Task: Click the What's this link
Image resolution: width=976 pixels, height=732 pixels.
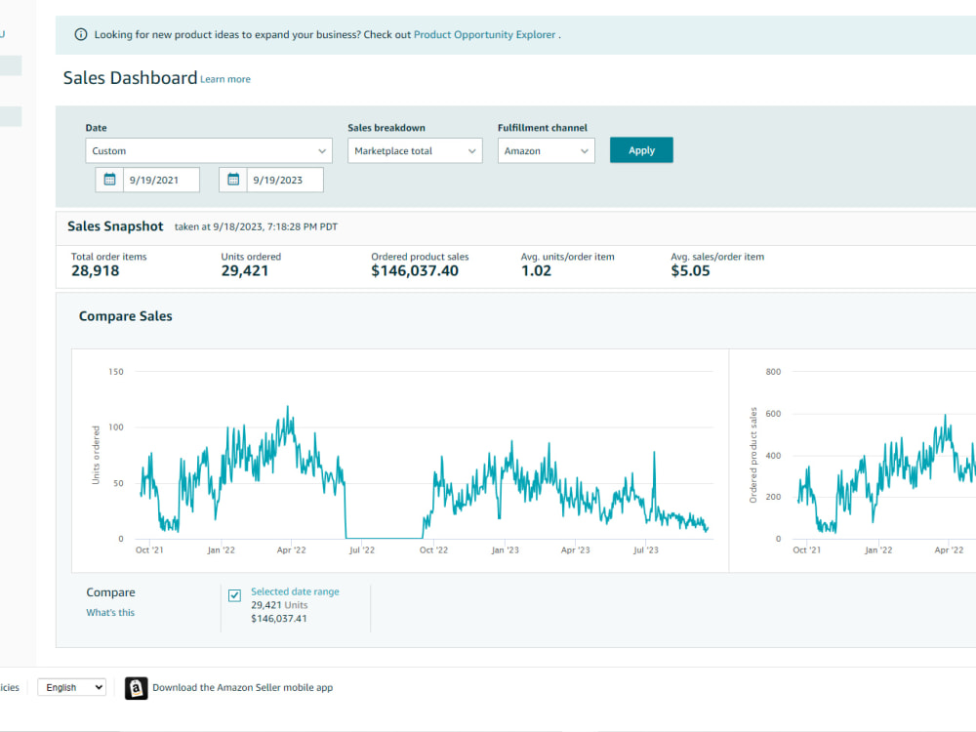Action: [x=110, y=613]
